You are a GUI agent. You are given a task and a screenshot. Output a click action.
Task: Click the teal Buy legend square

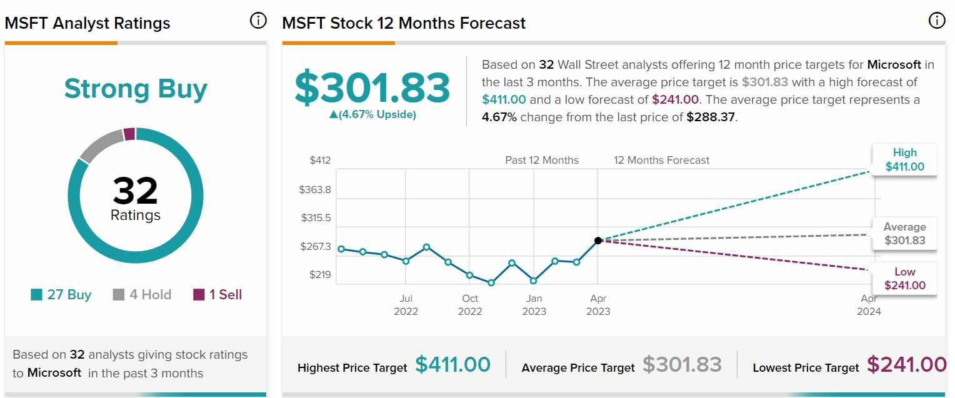pos(37,295)
